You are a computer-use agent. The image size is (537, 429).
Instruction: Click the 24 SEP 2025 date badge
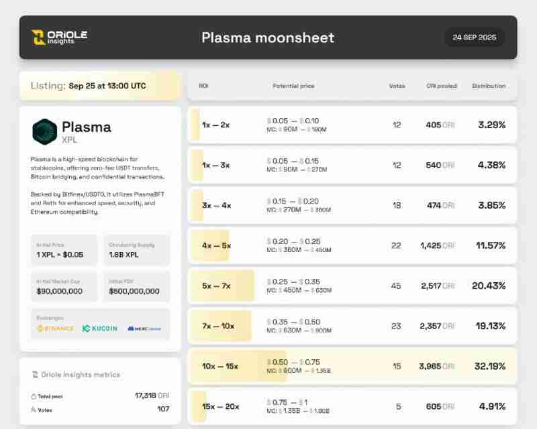click(474, 38)
